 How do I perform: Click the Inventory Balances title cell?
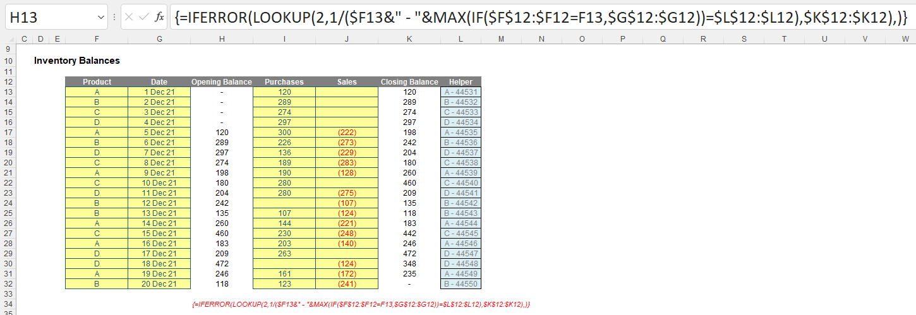pos(76,61)
